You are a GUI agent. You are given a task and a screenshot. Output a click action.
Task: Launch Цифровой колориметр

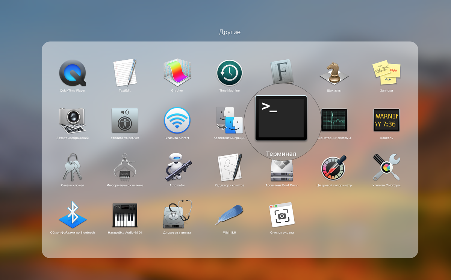(x=334, y=168)
